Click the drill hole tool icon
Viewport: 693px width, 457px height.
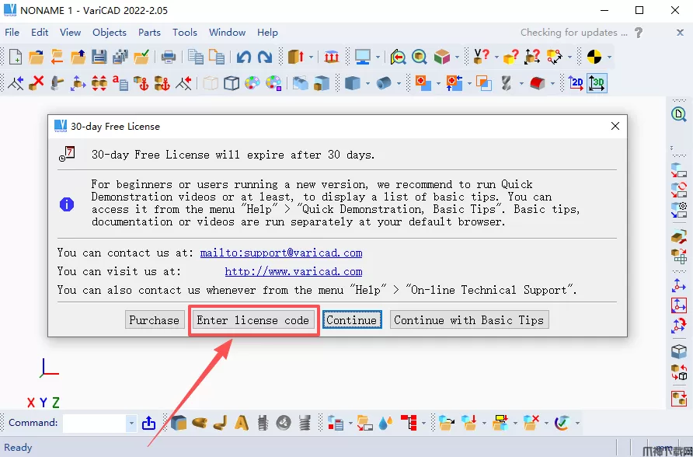pos(506,82)
